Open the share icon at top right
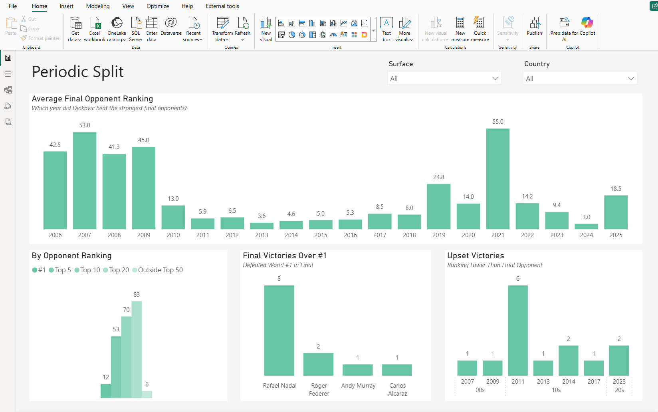 click(x=654, y=6)
